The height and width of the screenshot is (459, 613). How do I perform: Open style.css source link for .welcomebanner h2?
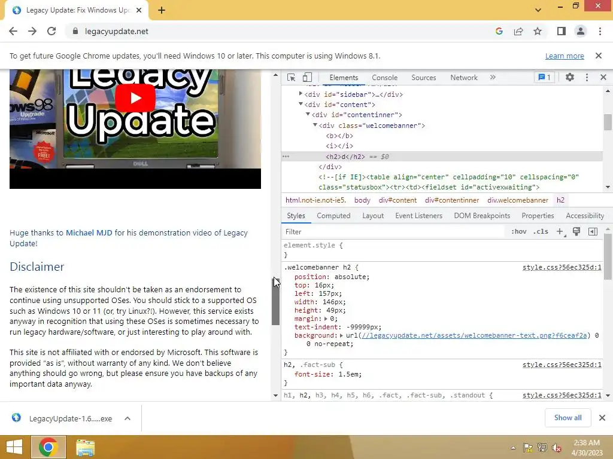click(562, 267)
